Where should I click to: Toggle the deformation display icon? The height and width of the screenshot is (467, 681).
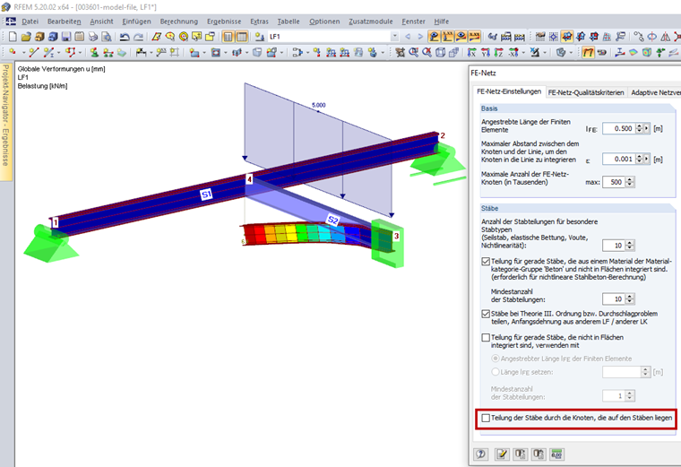click(588, 53)
